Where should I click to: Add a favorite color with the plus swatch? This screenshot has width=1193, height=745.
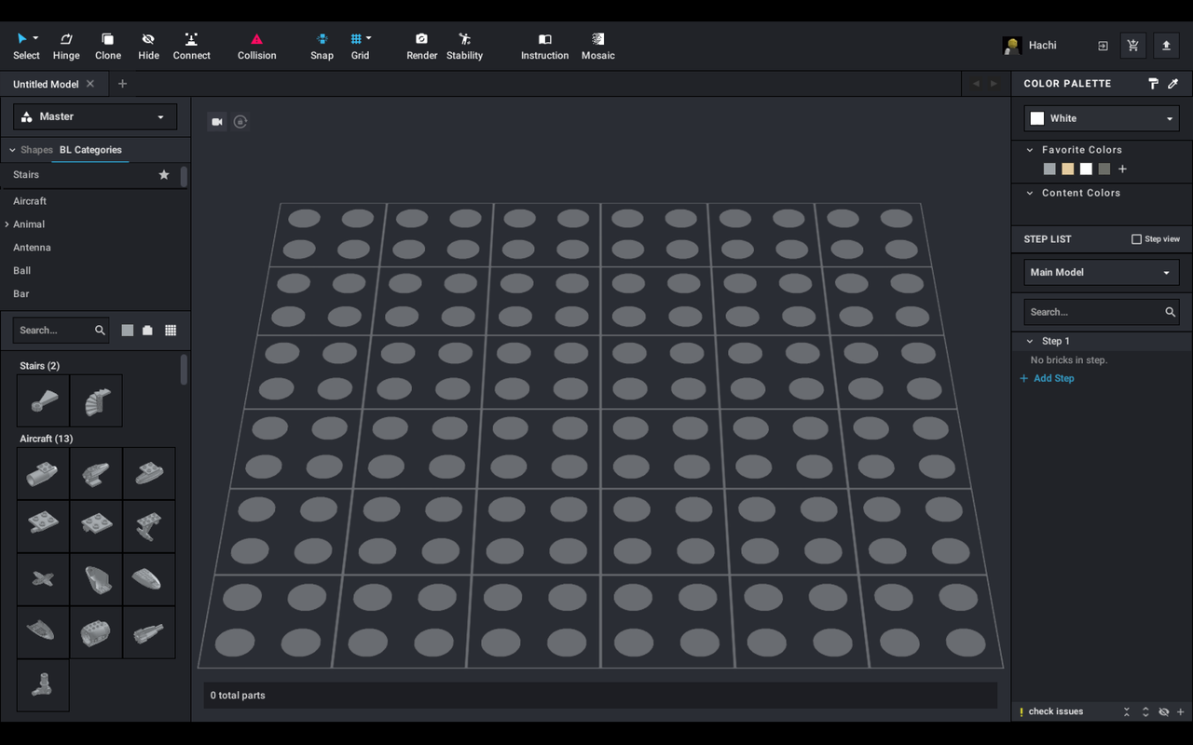click(x=1122, y=169)
